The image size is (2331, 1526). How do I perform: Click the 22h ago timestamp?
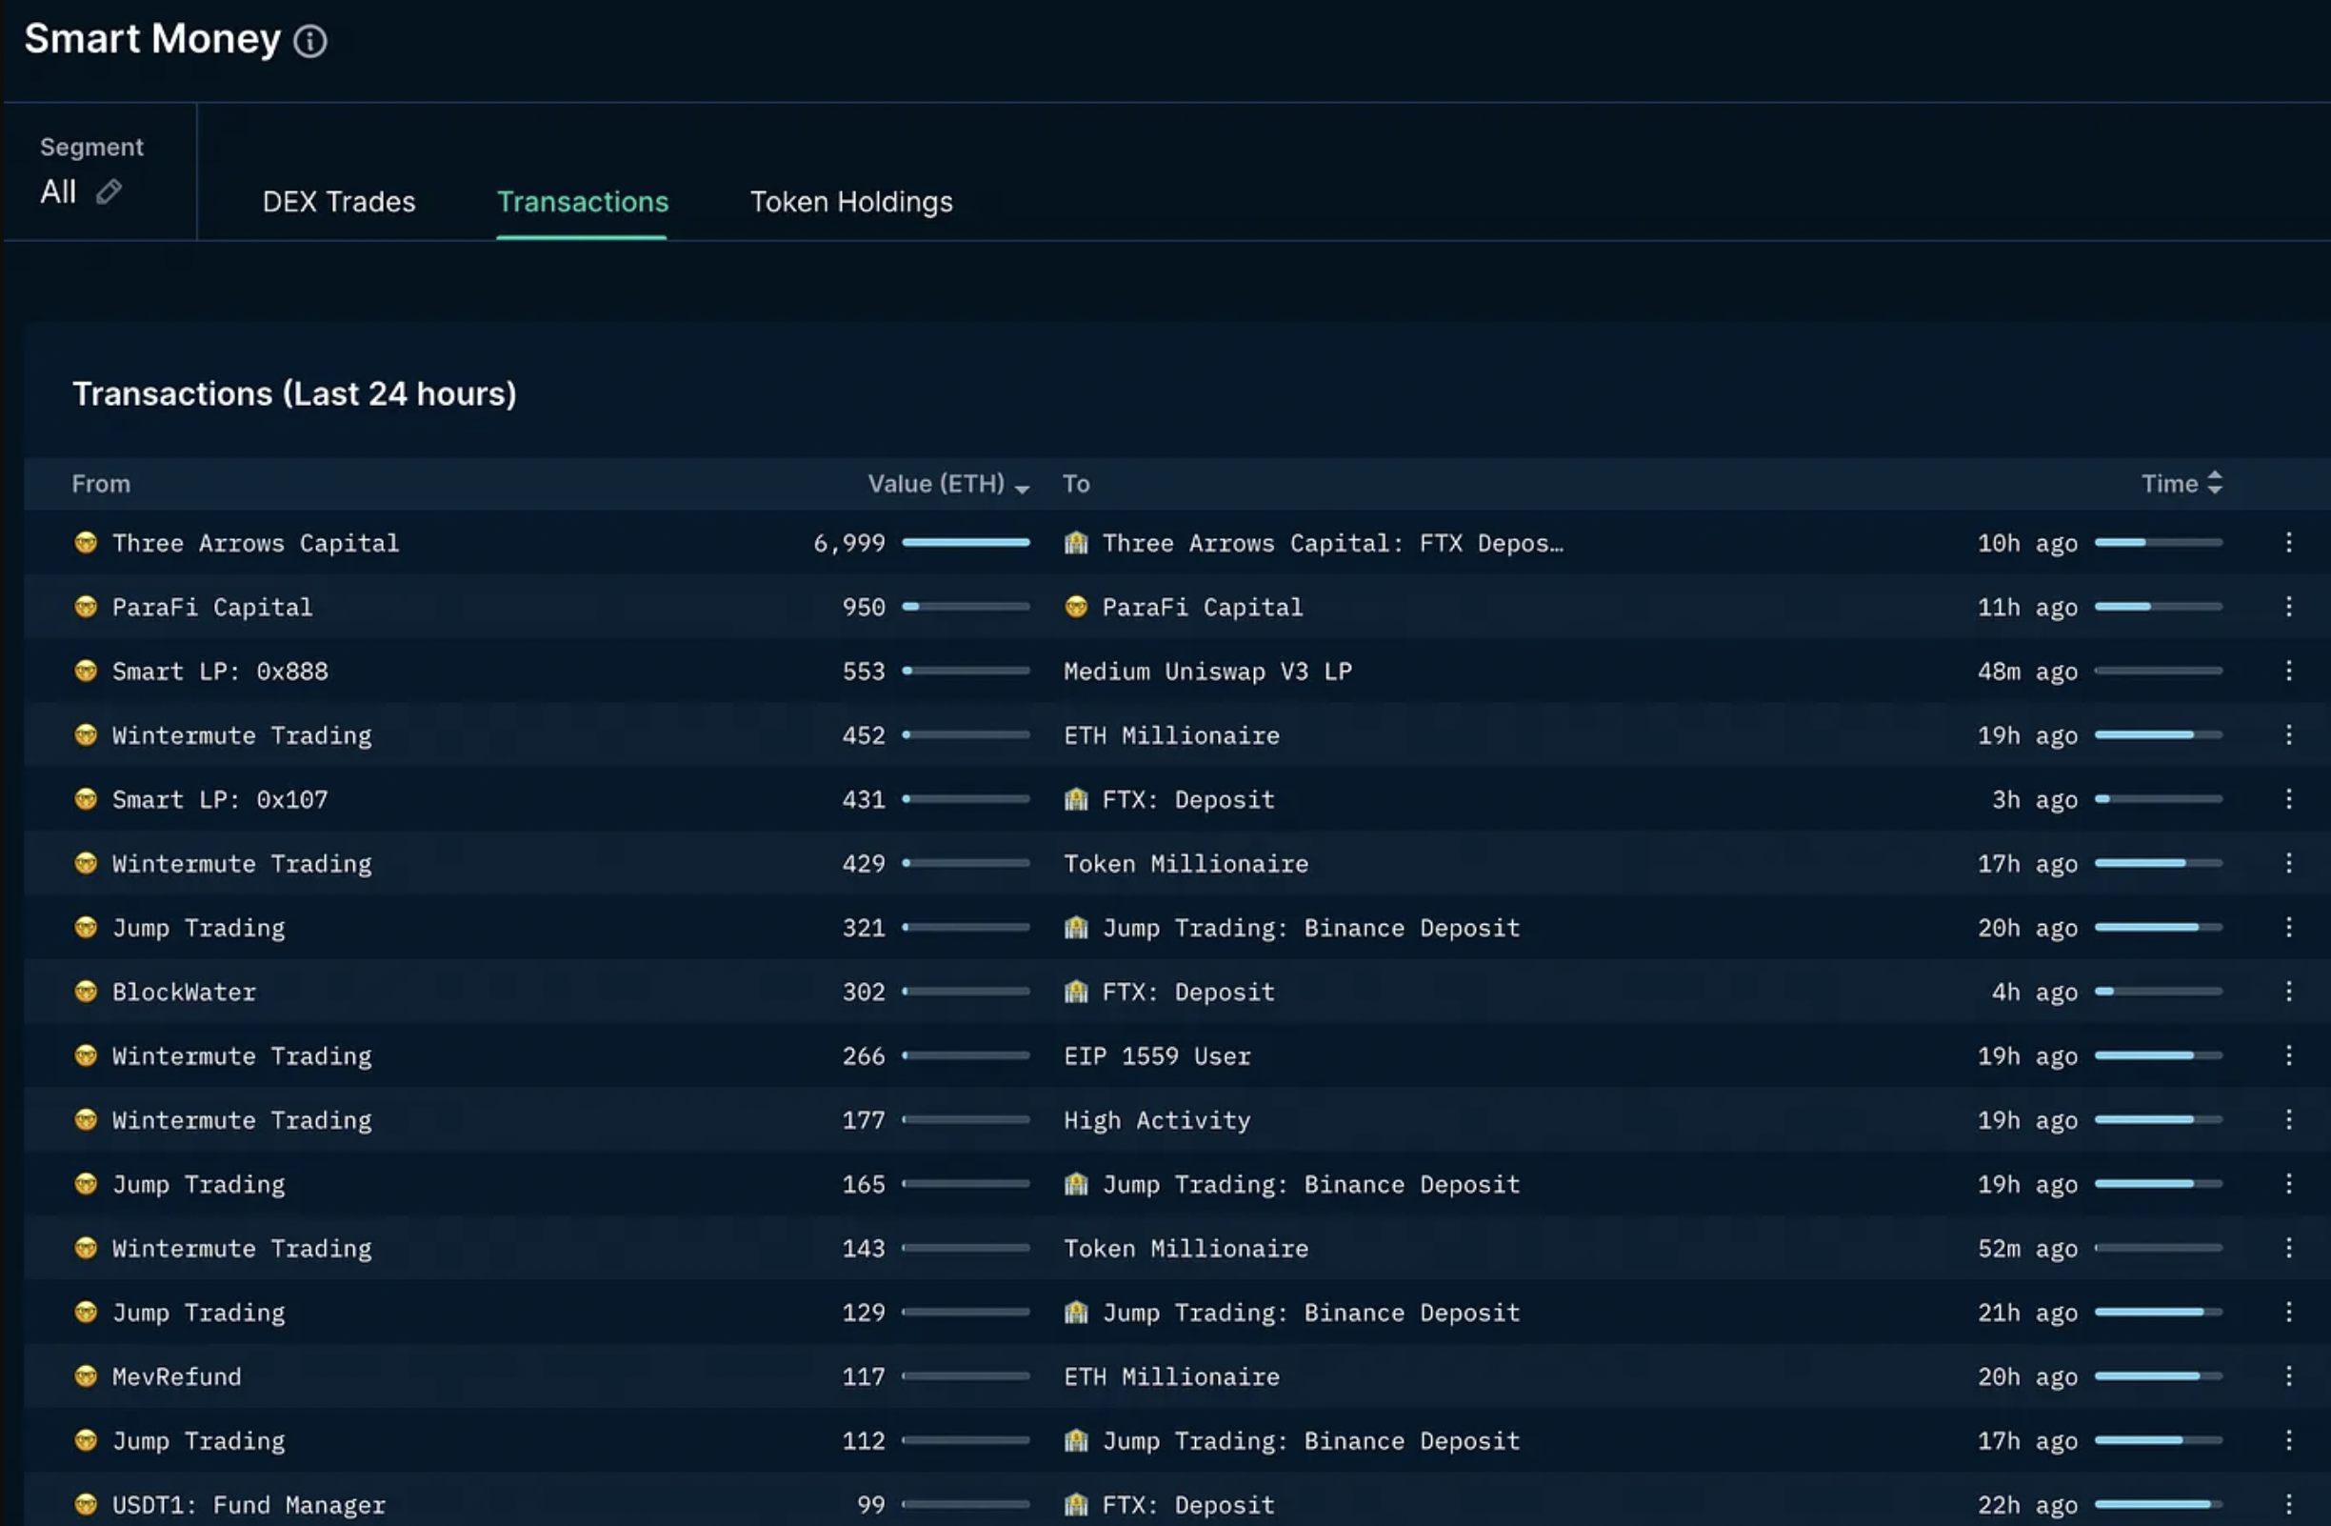point(2027,1505)
